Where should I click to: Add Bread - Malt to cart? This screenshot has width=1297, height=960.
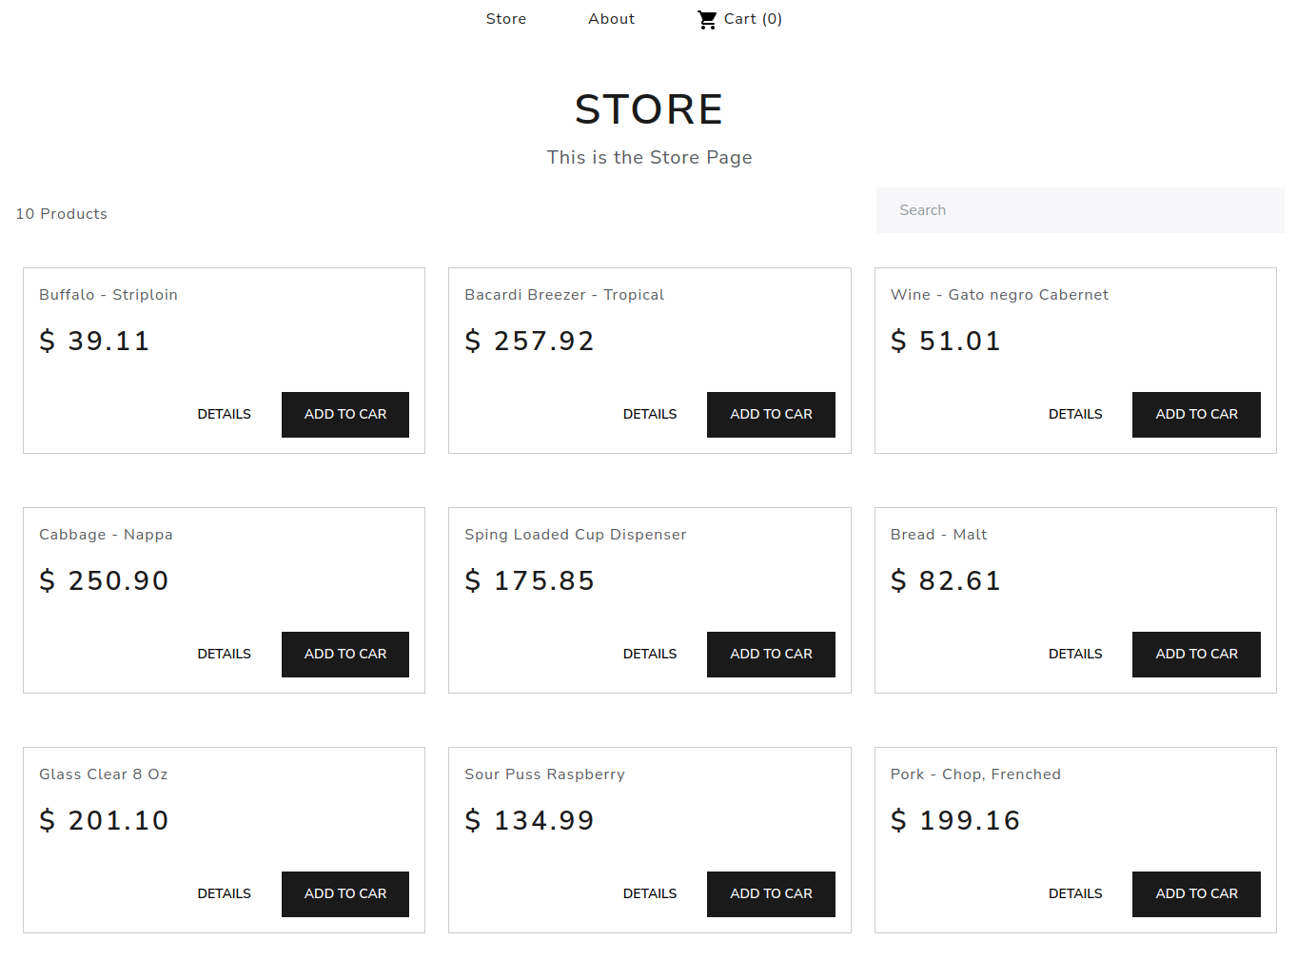(1196, 655)
